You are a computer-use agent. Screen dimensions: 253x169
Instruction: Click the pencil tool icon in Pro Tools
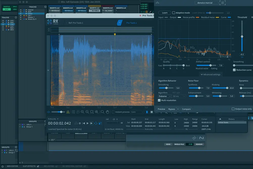point(150,12)
